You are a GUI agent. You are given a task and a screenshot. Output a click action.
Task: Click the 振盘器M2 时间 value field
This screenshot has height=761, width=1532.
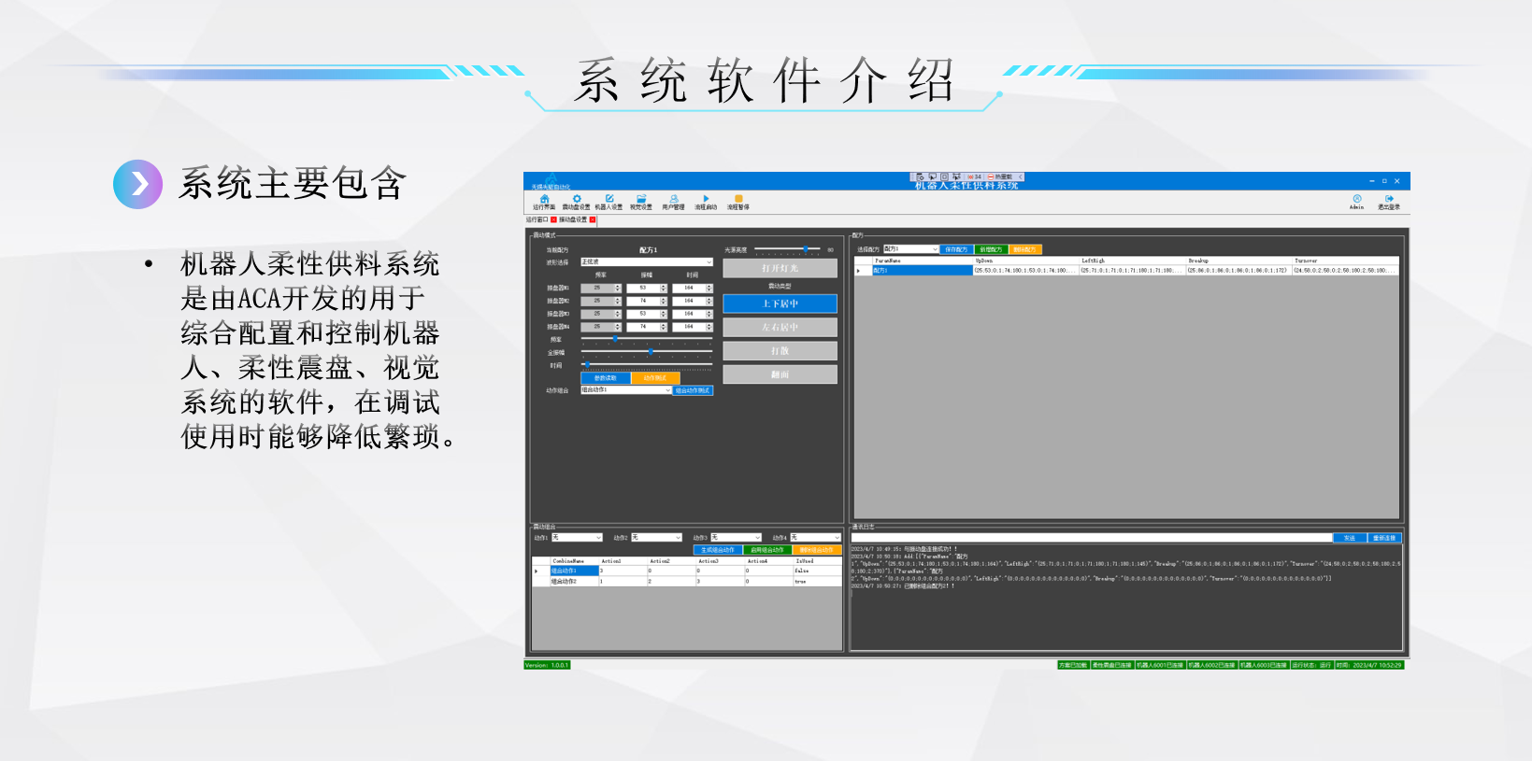tap(693, 301)
